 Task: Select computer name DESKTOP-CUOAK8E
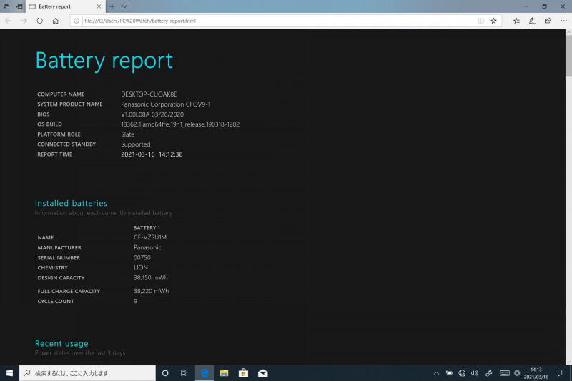click(149, 94)
